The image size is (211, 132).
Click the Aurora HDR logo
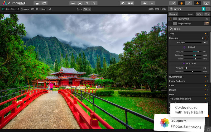point(14,3)
